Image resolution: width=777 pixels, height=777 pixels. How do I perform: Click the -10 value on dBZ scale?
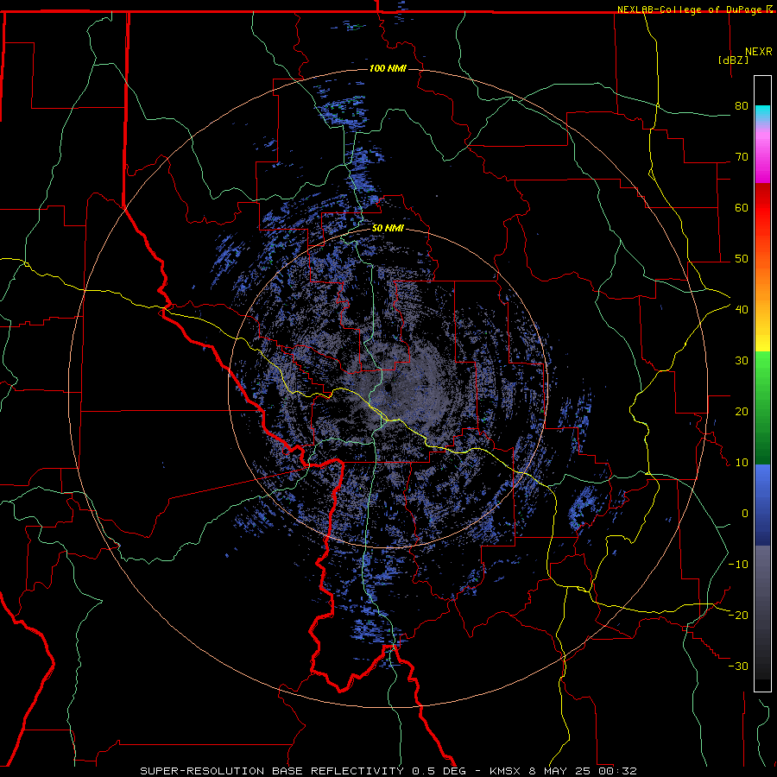(x=738, y=565)
